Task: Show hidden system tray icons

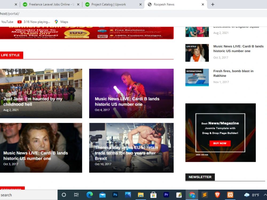Action: (265, 195)
